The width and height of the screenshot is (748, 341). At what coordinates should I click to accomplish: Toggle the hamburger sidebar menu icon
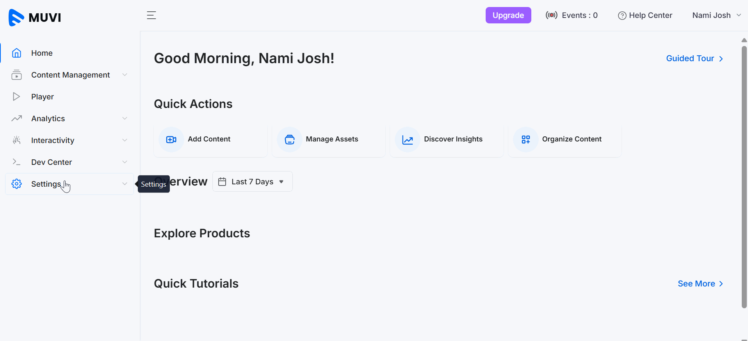pyautogui.click(x=151, y=16)
